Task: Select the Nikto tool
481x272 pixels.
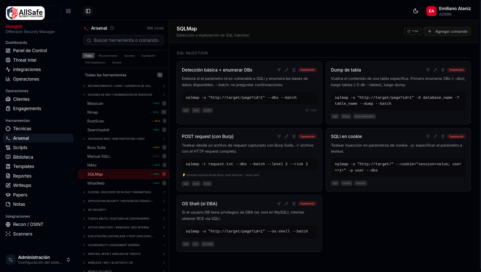Action: point(124,165)
